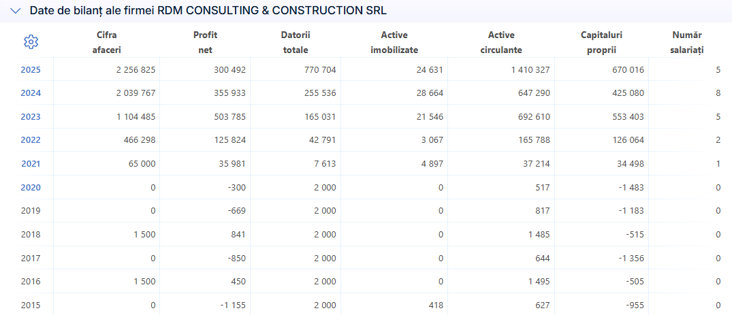Click the 2025 turnover value 2 256 825
This screenshot has width=732, height=315.
click(x=136, y=70)
